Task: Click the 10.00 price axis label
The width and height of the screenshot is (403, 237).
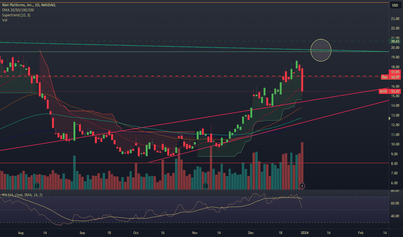Action: click(395, 144)
